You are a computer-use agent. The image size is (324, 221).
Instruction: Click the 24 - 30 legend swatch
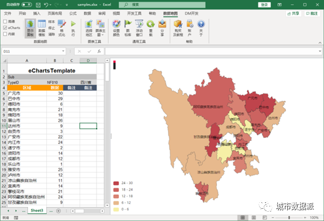pos(116,183)
